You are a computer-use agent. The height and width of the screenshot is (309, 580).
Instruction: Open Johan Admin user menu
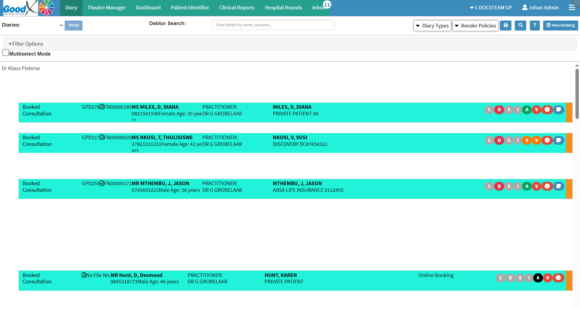[x=540, y=8]
